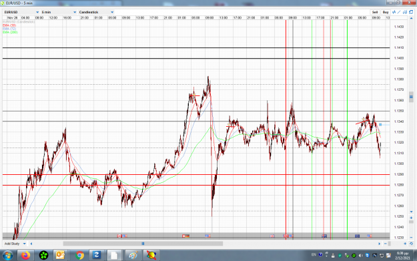The width and height of the screenshot is (417, 261).
Task: Click the price scale down arrow
Action: click(411, 212)
